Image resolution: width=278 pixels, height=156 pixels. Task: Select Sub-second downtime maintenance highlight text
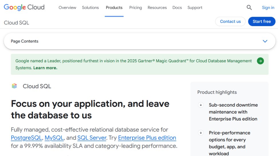click(233, 112)
